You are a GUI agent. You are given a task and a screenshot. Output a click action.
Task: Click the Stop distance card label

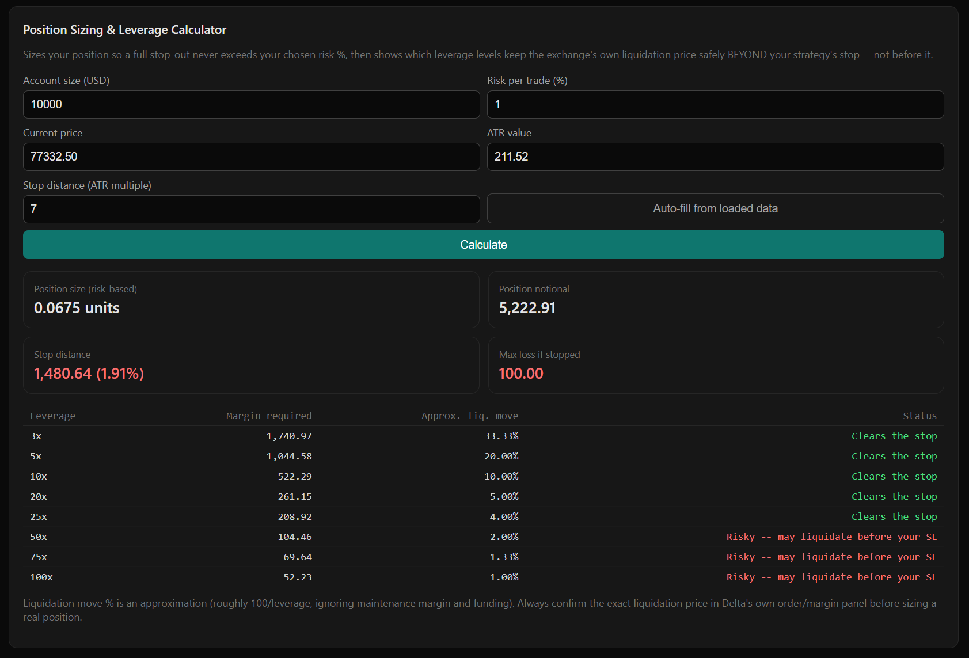click(x=62, y=355)
